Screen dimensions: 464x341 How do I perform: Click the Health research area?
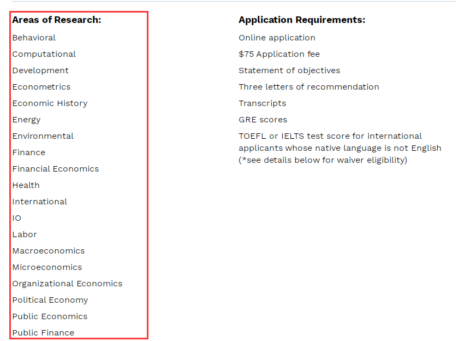point(26,185)
